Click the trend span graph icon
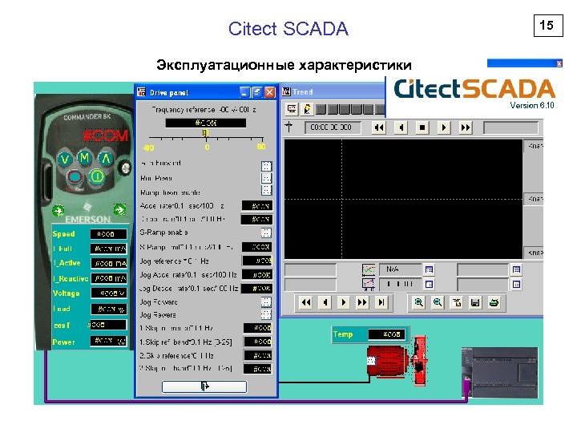Viewport: 577px width, 433px height. coord(369,269)
